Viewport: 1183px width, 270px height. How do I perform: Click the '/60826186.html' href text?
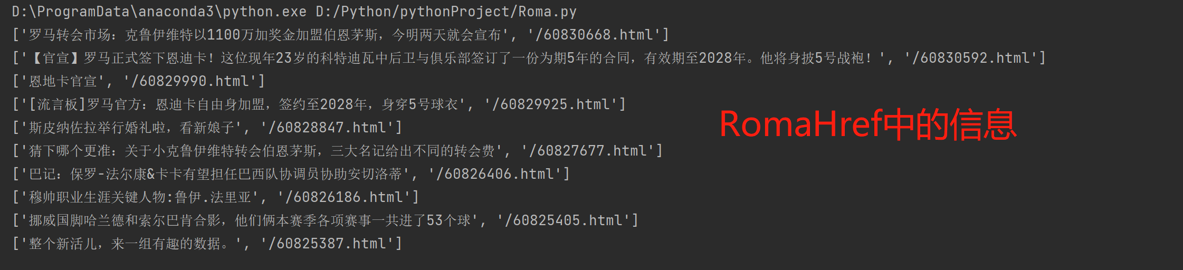point(344,197)
